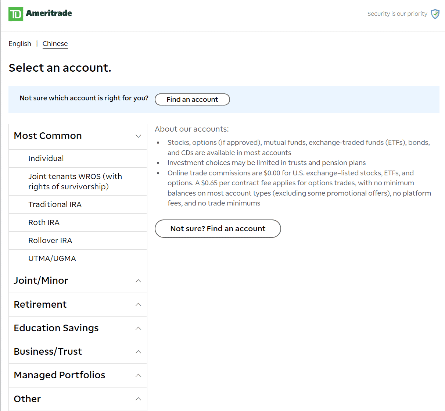Expand the Retirement section chevron
The width and height of the screenshot is (445, 411).
[x=138, y=304]
